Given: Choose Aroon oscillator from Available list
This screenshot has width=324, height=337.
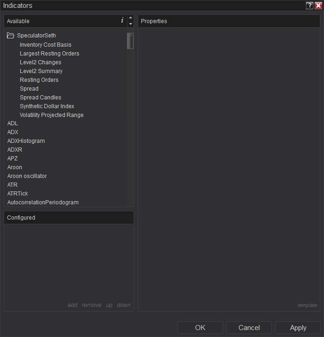Looking at the screenshot, I should point(27,176).
